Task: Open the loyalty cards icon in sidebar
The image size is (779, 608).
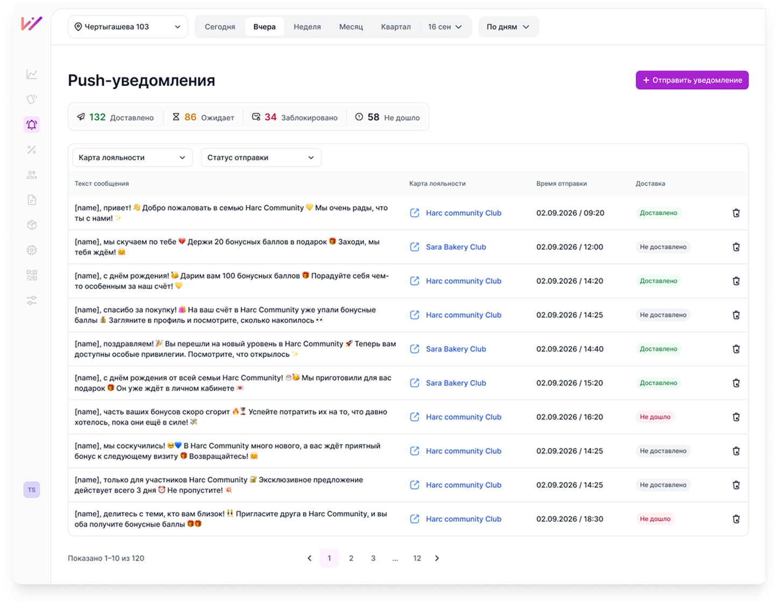Action: (32, 99)
